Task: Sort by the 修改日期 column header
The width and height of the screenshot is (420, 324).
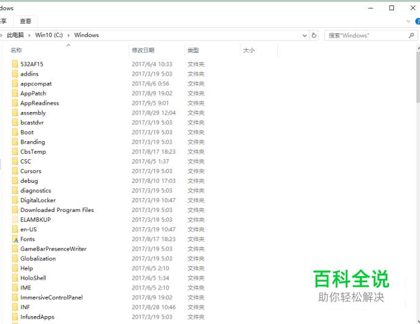Action: [x=143, y=50]
